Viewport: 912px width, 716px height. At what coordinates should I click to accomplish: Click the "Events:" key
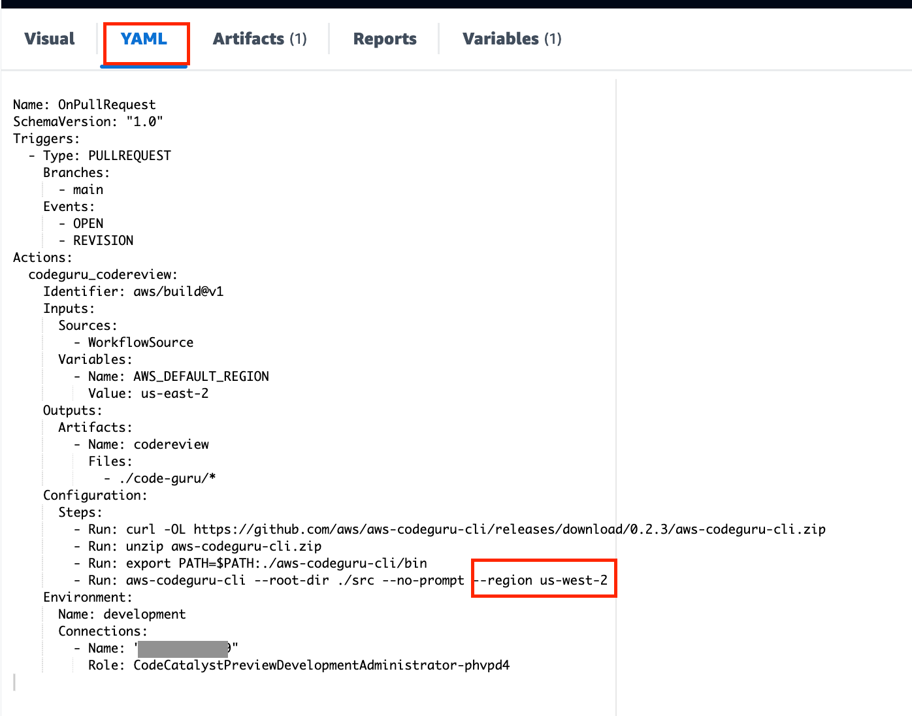point(69,206)
